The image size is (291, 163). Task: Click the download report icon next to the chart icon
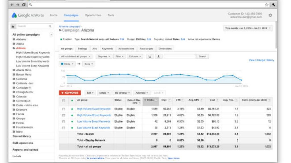[x=158, y=56]
